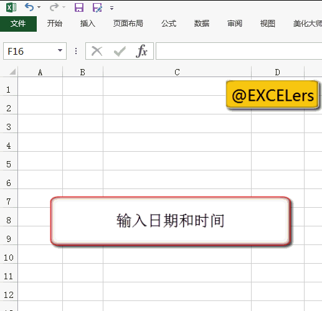
Task: Click the Save As pencil-disk icon
Action: point(97,7)
